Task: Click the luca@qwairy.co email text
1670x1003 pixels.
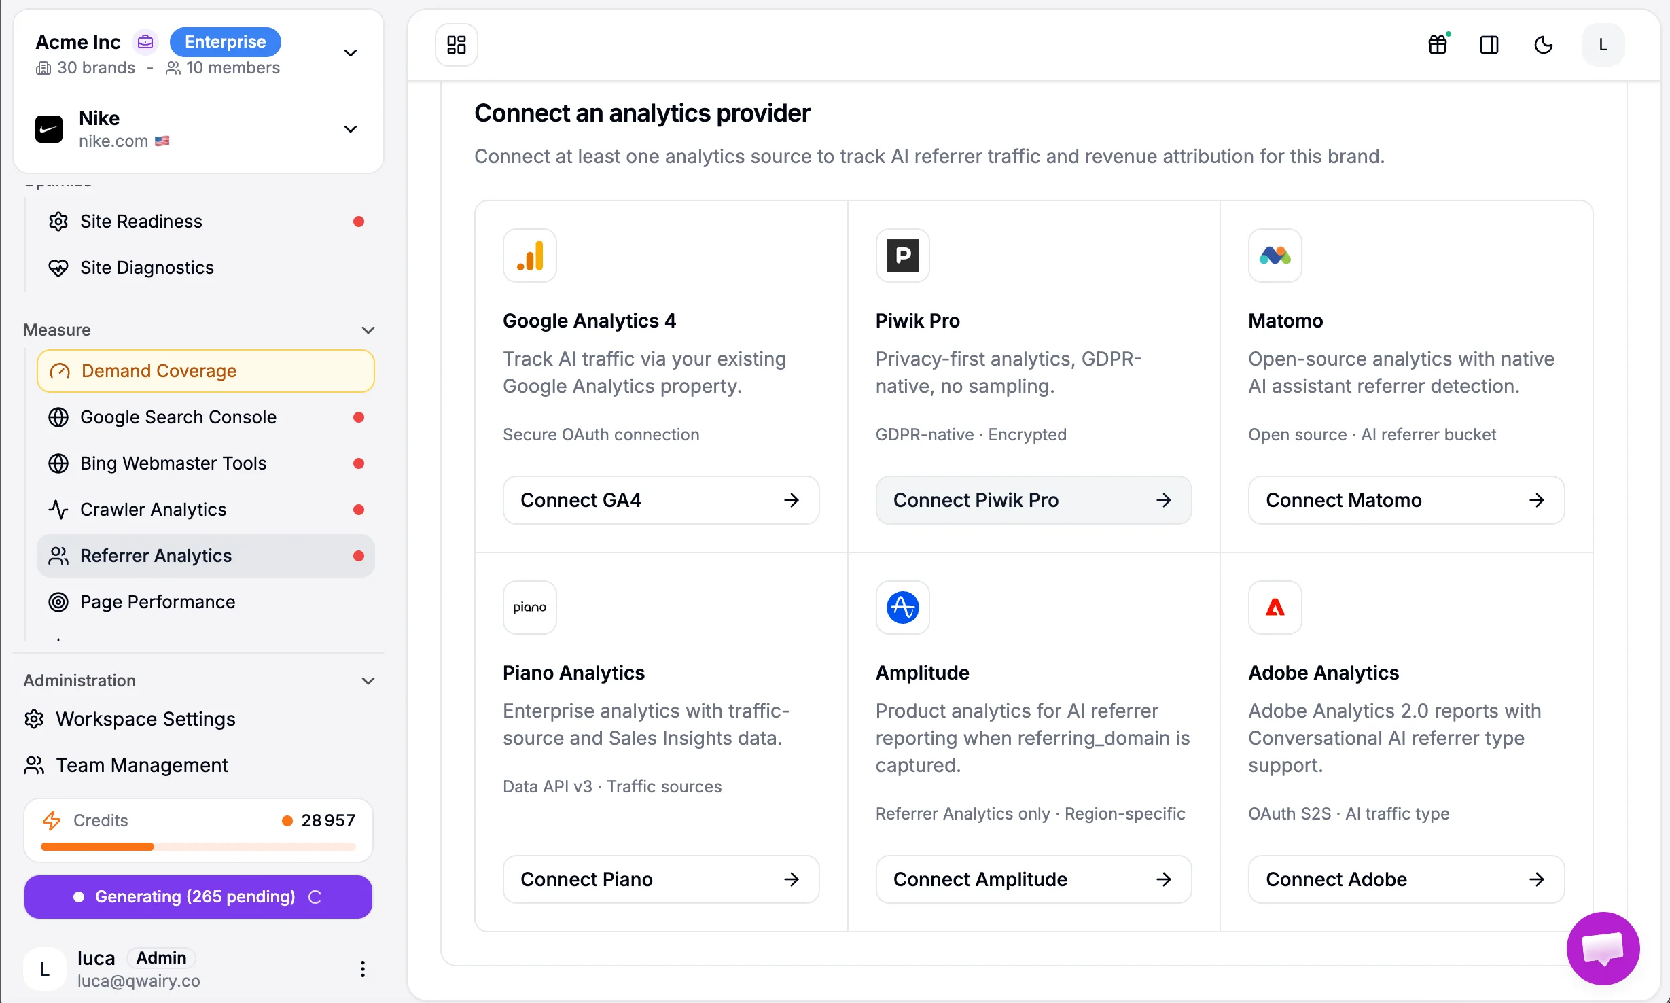Action: (139, 981)
